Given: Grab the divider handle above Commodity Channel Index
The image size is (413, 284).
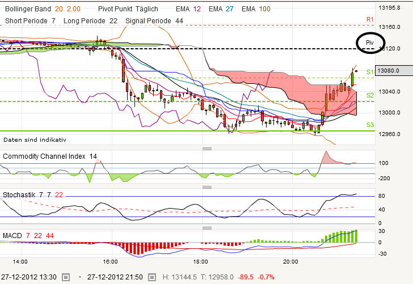Looking at the screenshot, I should 207,149.
